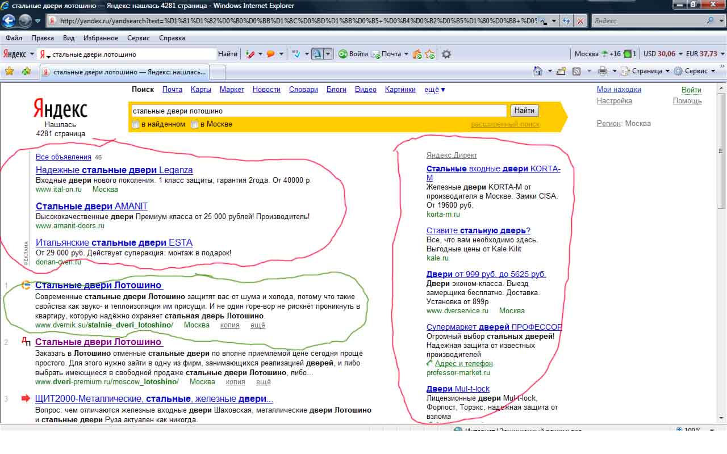The width and height of the screenshot is (727, 454).
Task: Open the Справка menu
Action: click(x=172, y=38)
